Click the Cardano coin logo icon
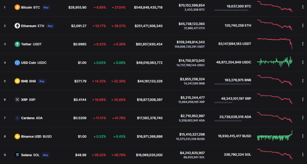The height and width of the screenshot is (164, 307). tap(17, 118)
